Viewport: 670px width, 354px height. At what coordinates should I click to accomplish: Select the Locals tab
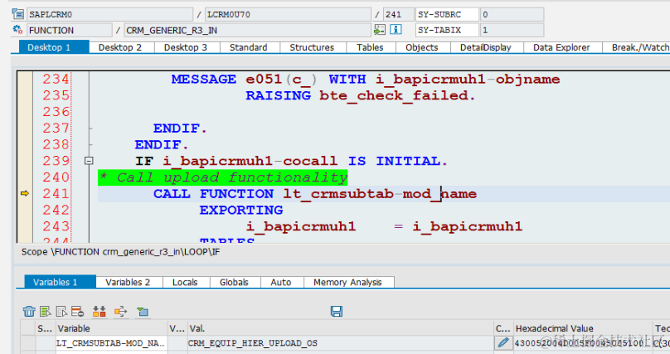pyautogui.click(x=185, y=282)
